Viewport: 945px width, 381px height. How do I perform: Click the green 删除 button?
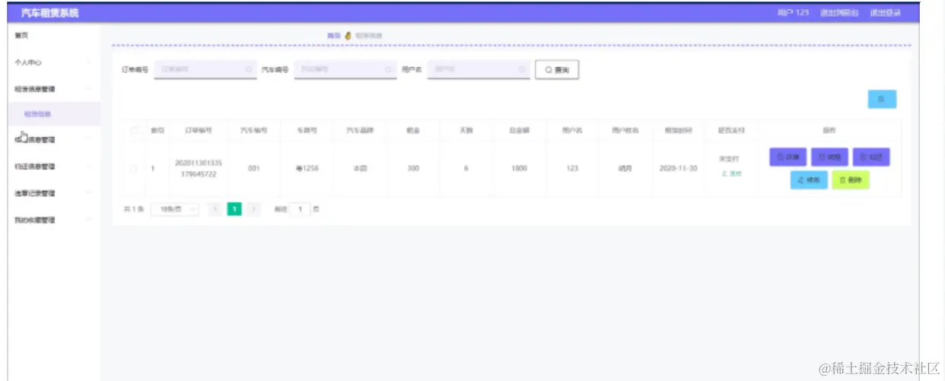851,180
